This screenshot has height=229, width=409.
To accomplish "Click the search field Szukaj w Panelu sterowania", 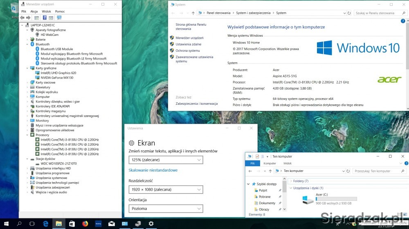I will (x=380, y=13).
